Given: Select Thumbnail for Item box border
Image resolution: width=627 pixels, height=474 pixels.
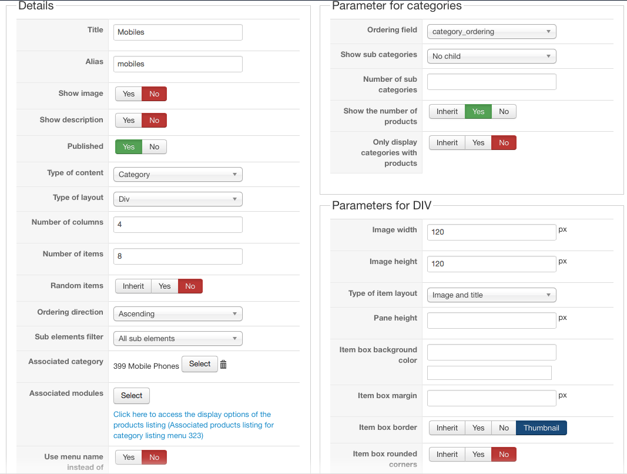Looking at the screenshot, I should 541,428.
